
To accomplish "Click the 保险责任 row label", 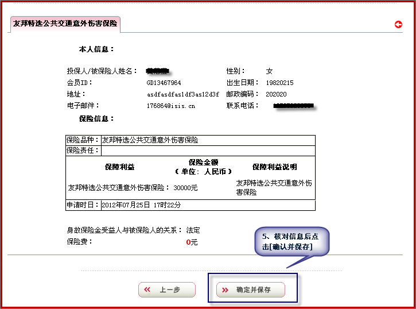I will point(83,150).
